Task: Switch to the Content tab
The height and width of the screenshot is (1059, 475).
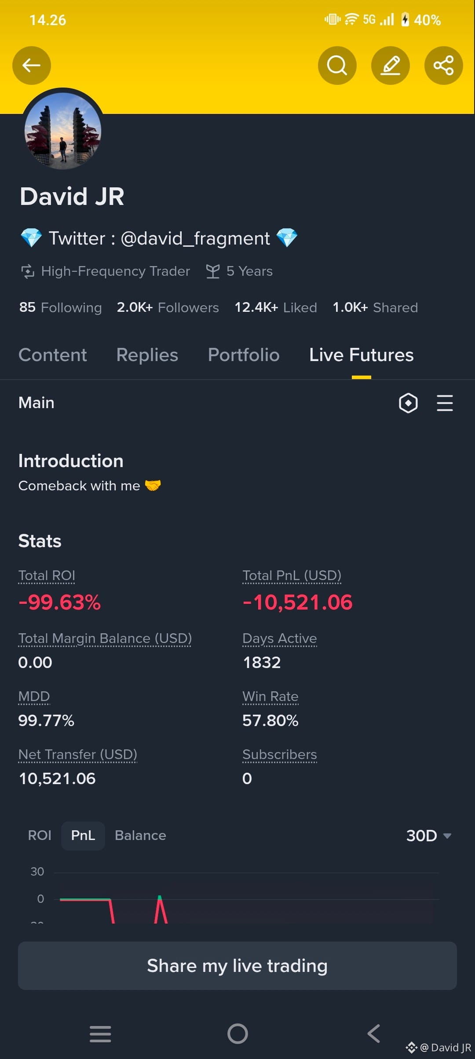Action: pyautogui.click(x=53, y=355)
